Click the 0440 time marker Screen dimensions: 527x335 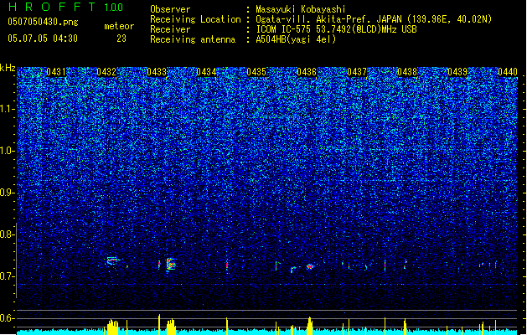click(508, 72)
